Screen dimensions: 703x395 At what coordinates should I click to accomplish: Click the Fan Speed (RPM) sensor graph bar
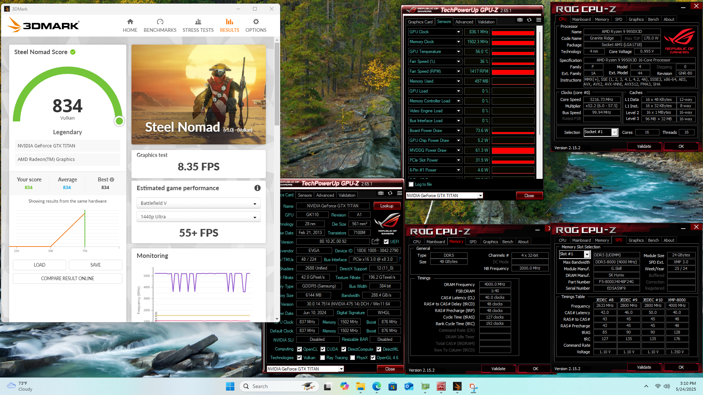pyautogui.click(x=513, y=71)
